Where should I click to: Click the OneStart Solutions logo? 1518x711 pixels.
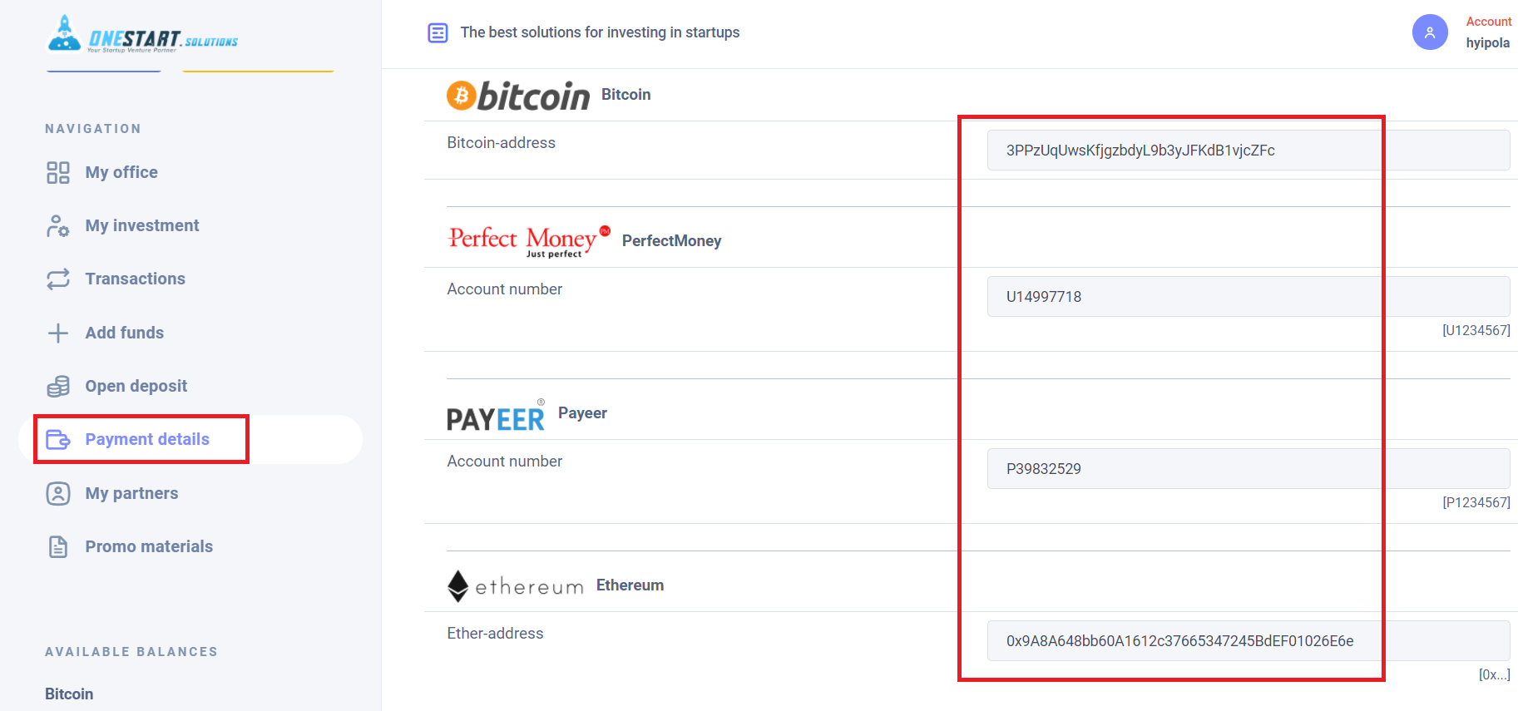142,34
